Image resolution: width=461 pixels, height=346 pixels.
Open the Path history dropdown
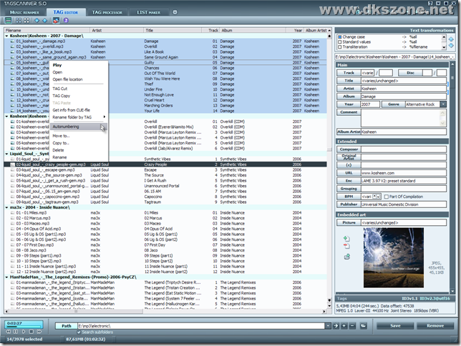[328, 326]
